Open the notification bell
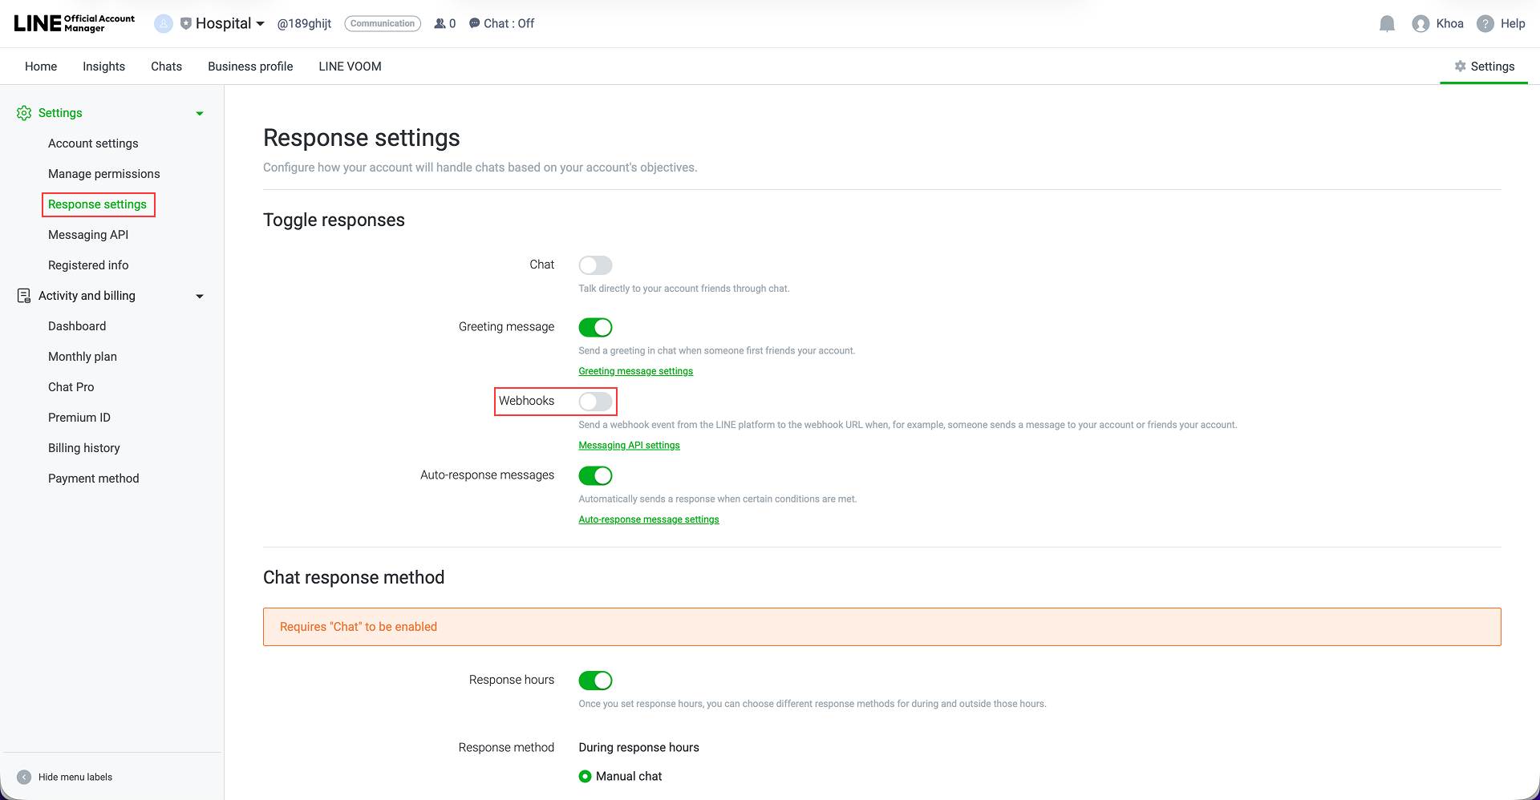 pos(1387,23)
